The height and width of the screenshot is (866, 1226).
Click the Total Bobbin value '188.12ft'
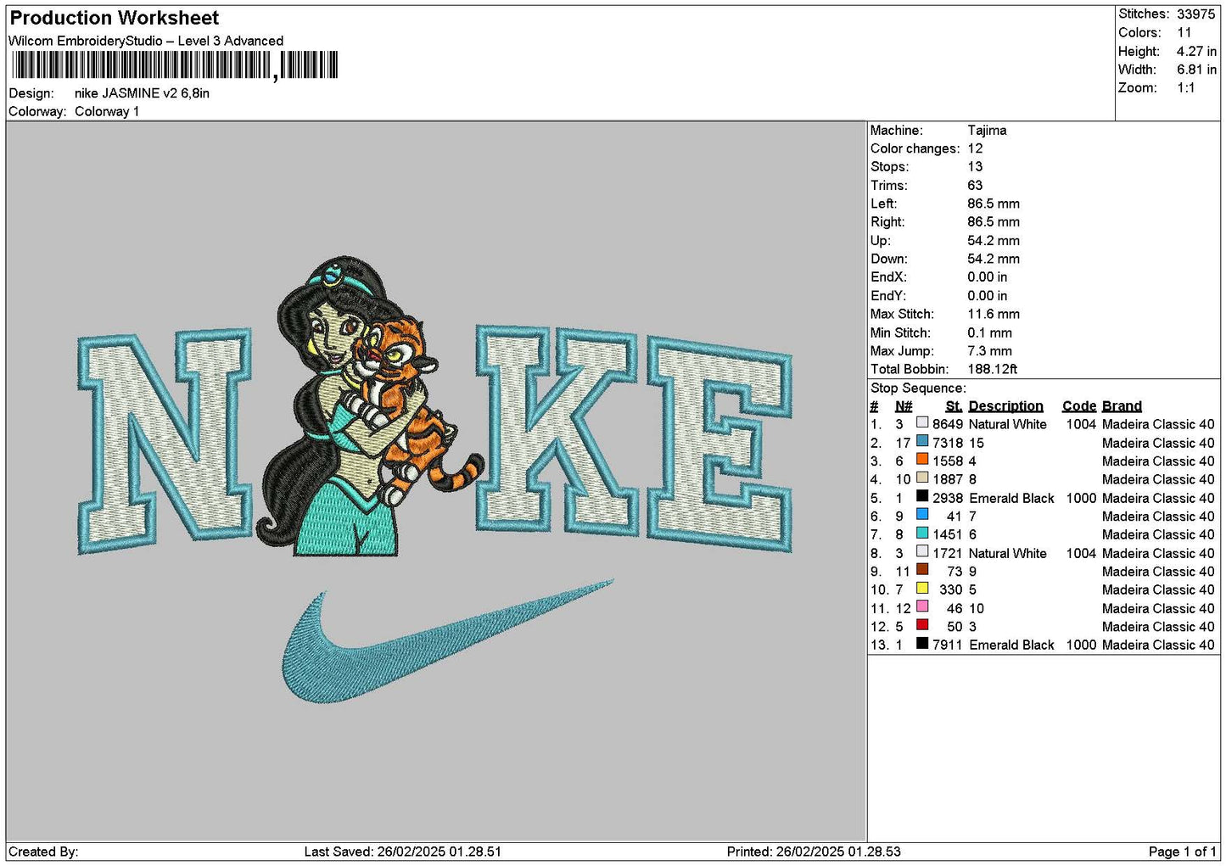(x=992, y=369)
